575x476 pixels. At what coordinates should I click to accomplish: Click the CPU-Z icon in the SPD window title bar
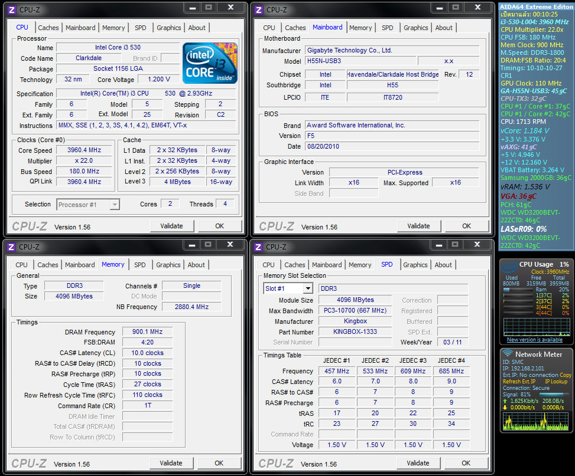[259, 247]
